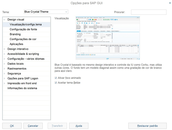The width and height of the screenshot is (172, 130).
Task: Click Restaurar padrão button
Action: (x=148, y=126)
